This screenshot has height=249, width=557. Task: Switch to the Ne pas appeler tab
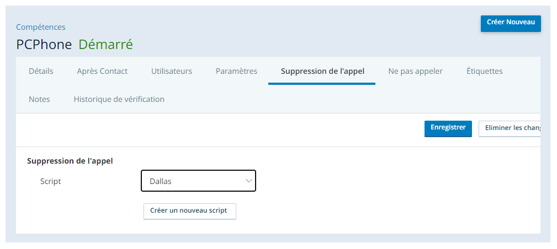415,71
